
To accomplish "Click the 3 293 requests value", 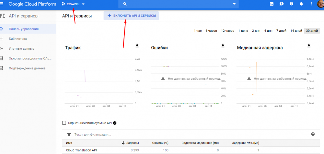I will 135,150.
